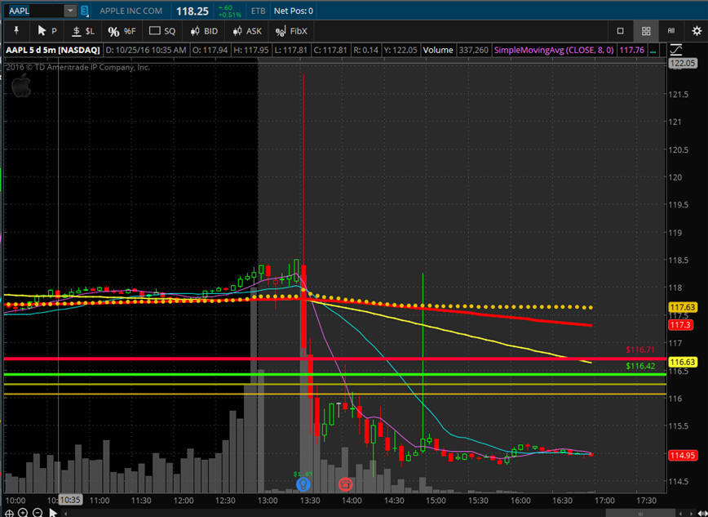The width and height of the screenshot is (708, 517).
Task: Toggle the price axis scale curve icon
Action: (x=676, y=49)
